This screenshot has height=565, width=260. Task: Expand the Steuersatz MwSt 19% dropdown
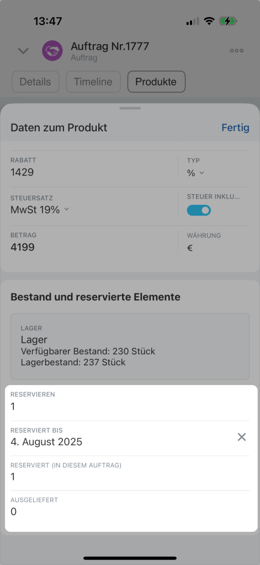click(x=40, y=210)
